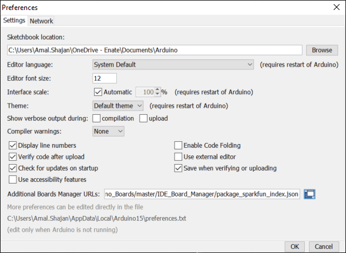This screenshot has width=346, height=253.
Task: Disable Automatic interface scale checkbox
Action: point(98,92)
